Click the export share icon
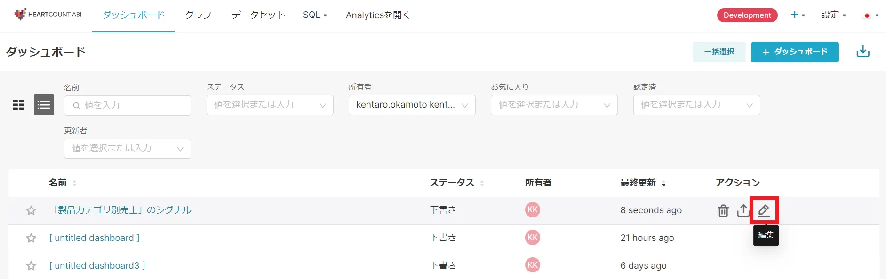The height and width of the screenshot is (279, 886). 743,210
